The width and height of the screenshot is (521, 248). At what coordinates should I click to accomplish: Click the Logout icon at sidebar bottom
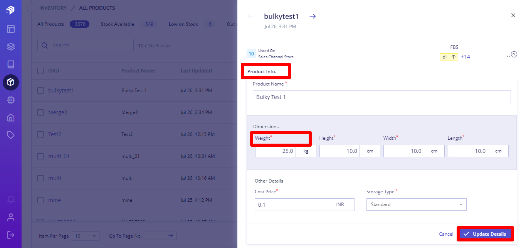point(11,235)
